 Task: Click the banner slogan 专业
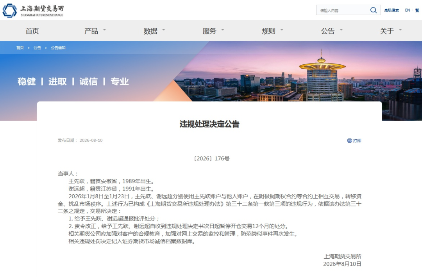pyautogui.click(x=120, y=82)
